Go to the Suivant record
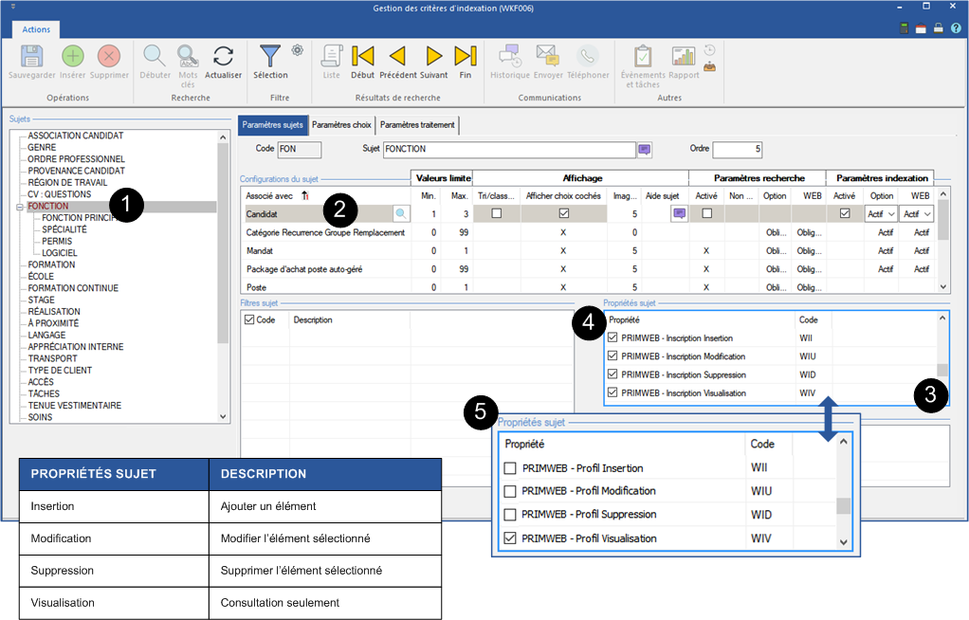The image size is (969, 620). pos(434,56)
